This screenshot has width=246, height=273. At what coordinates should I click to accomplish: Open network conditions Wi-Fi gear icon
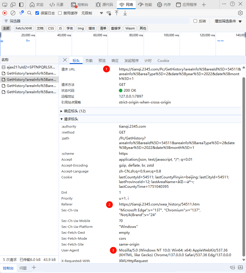pos(109,13)
